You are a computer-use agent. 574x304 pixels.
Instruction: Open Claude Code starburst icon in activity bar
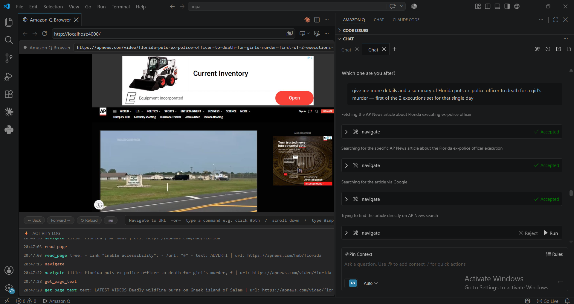point(9,112)
